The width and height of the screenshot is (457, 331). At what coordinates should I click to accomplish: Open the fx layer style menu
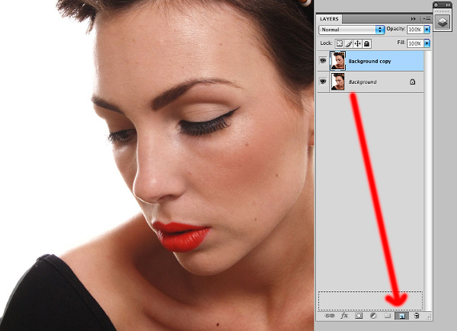344,316
